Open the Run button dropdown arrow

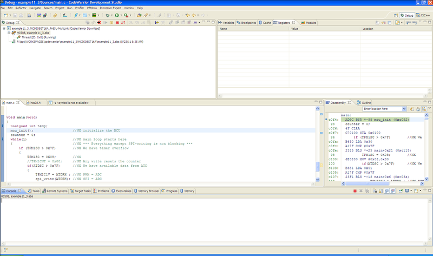[x=121, y=16]
